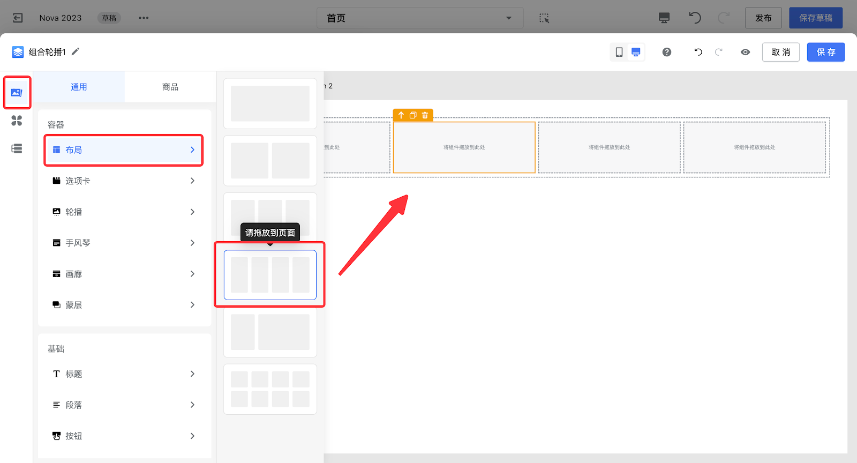Duplicate the selected column with copy icon
This screenshot has height=463, width=857.
click(413, 115)
